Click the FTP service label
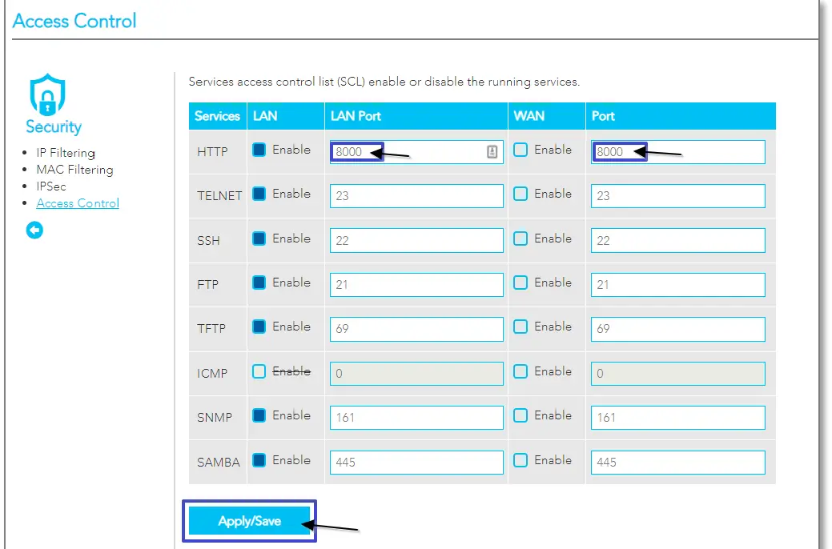This screenshot has height=549, width=832. tap(207, 284)
